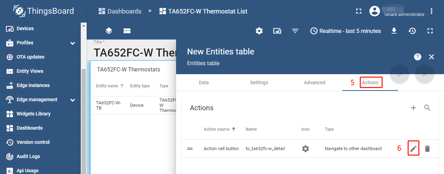This screenshot has height=174, width=444.
Task: Expand dashboard to fullscreen in toolbar
Action: pyautogui.click(x=430, y=31)
